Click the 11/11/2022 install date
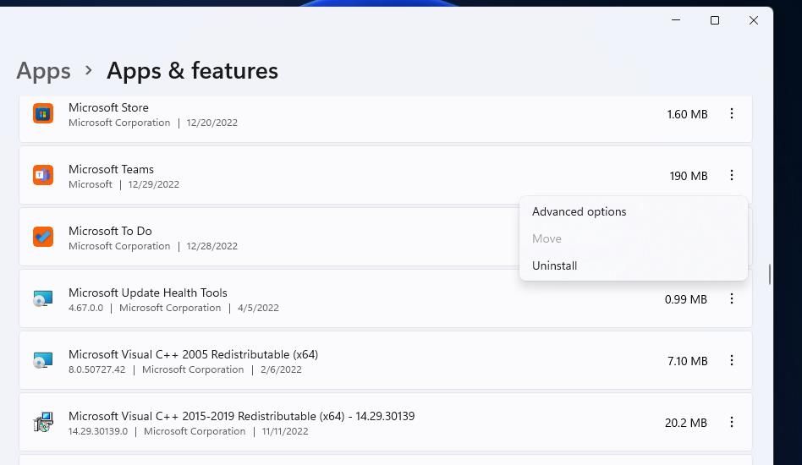Image resolution: width=802 pixels, height=465 pixels. tap(285, 431)
